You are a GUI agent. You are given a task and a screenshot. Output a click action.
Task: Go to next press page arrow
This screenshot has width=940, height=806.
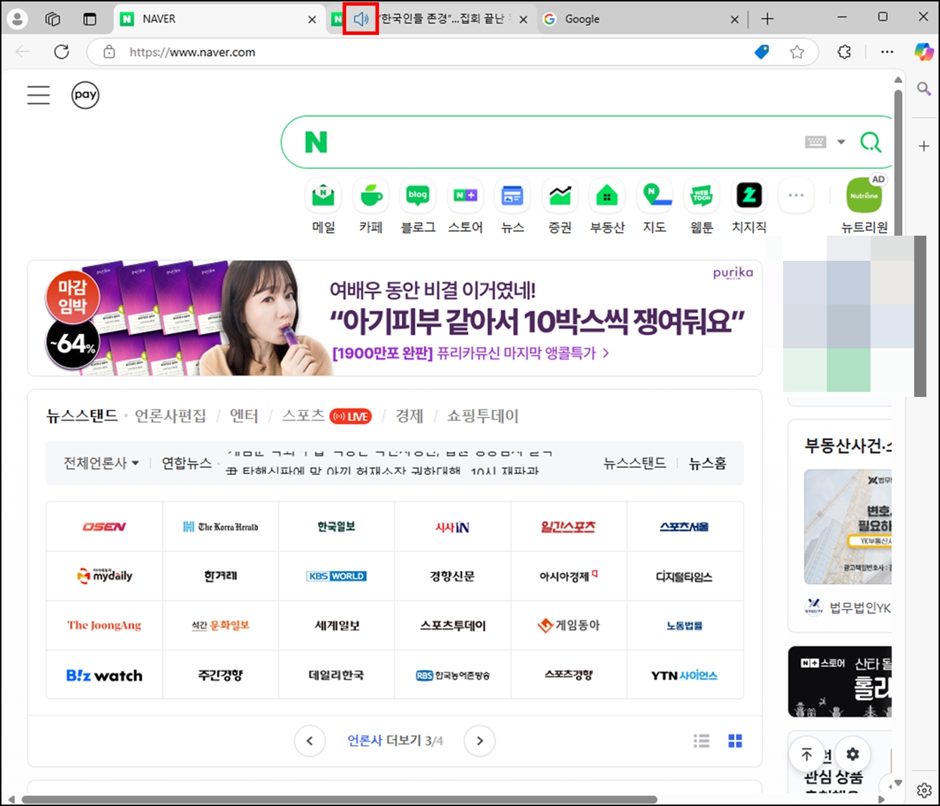point(480,741)
